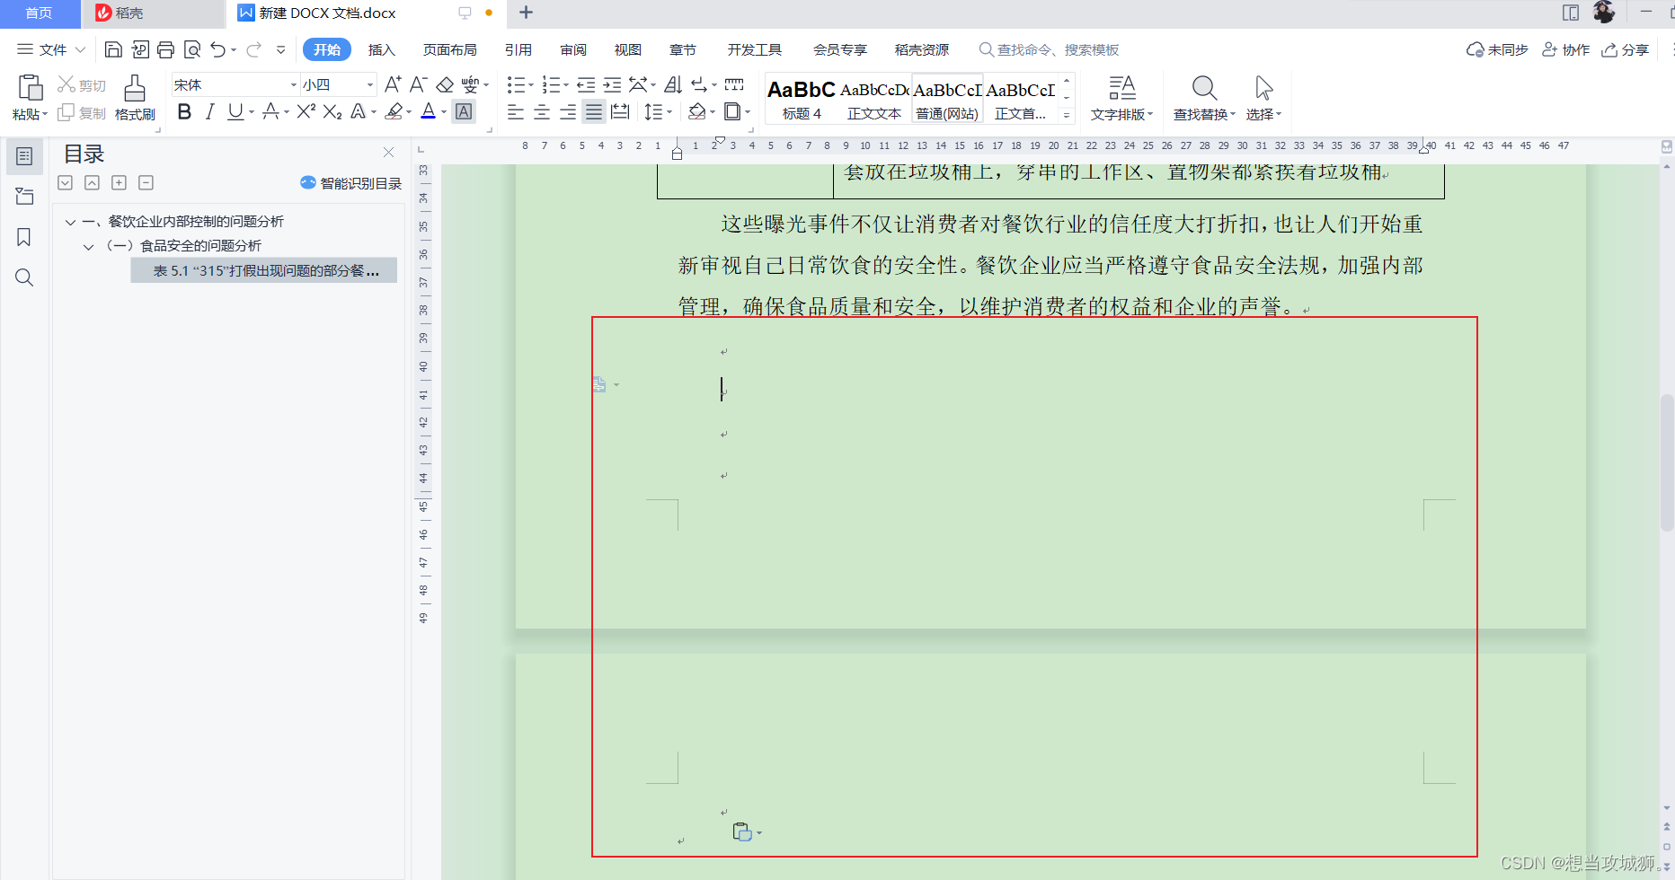Select the Format Painter brush
1675x880 pixels.
(x=135, y=88)
